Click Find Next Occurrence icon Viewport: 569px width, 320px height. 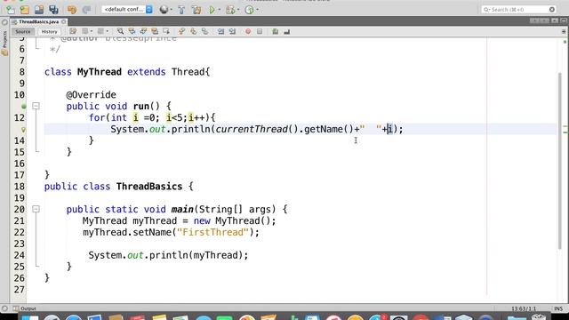[x=143, y=32]
